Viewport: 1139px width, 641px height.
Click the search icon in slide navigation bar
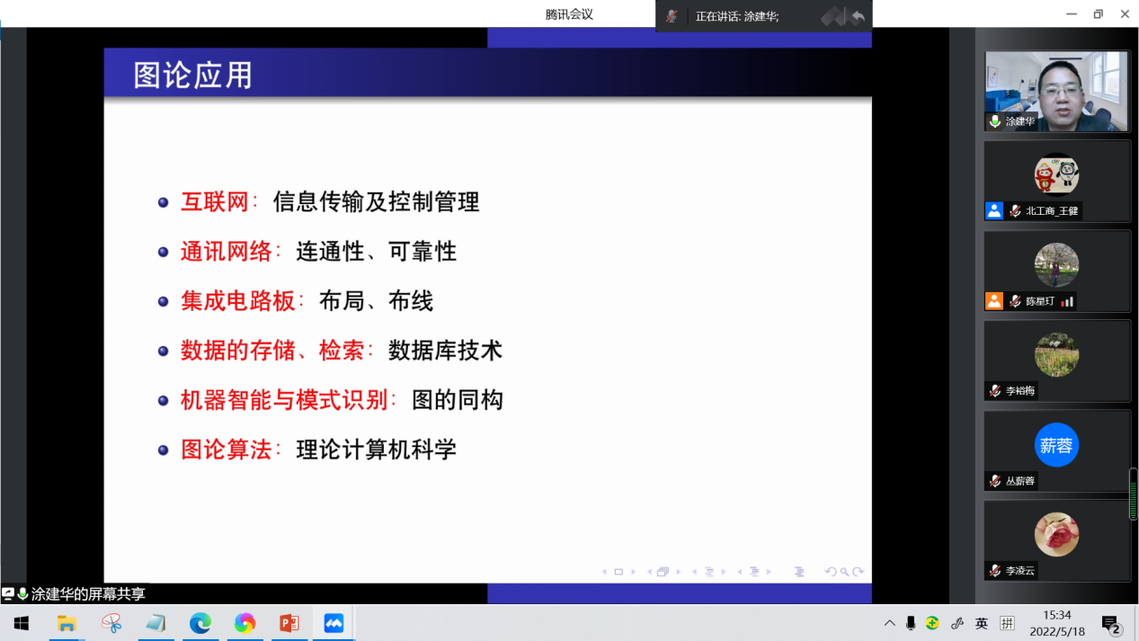[x=844, y=572]
